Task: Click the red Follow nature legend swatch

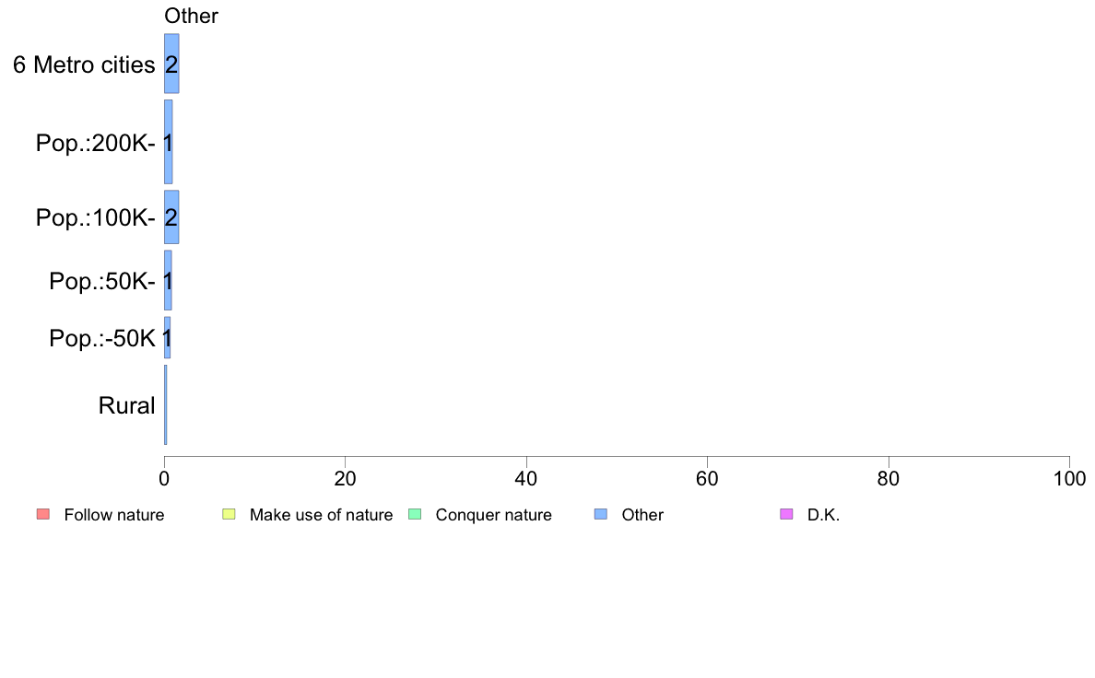Action: pyautogui.click(x=43, y=515)
